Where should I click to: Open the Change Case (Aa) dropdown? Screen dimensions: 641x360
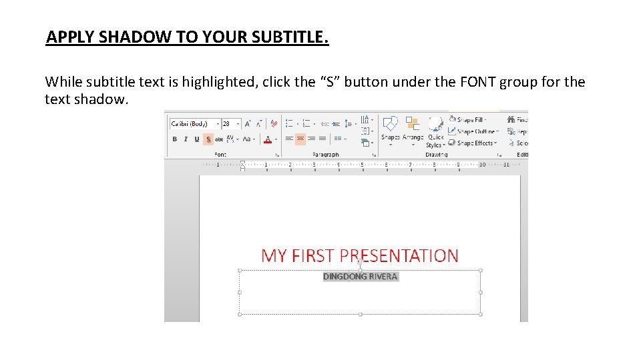tap(248, 139)
